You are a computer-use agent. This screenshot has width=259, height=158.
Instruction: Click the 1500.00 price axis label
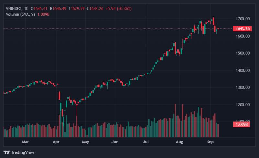click(242, 53)
